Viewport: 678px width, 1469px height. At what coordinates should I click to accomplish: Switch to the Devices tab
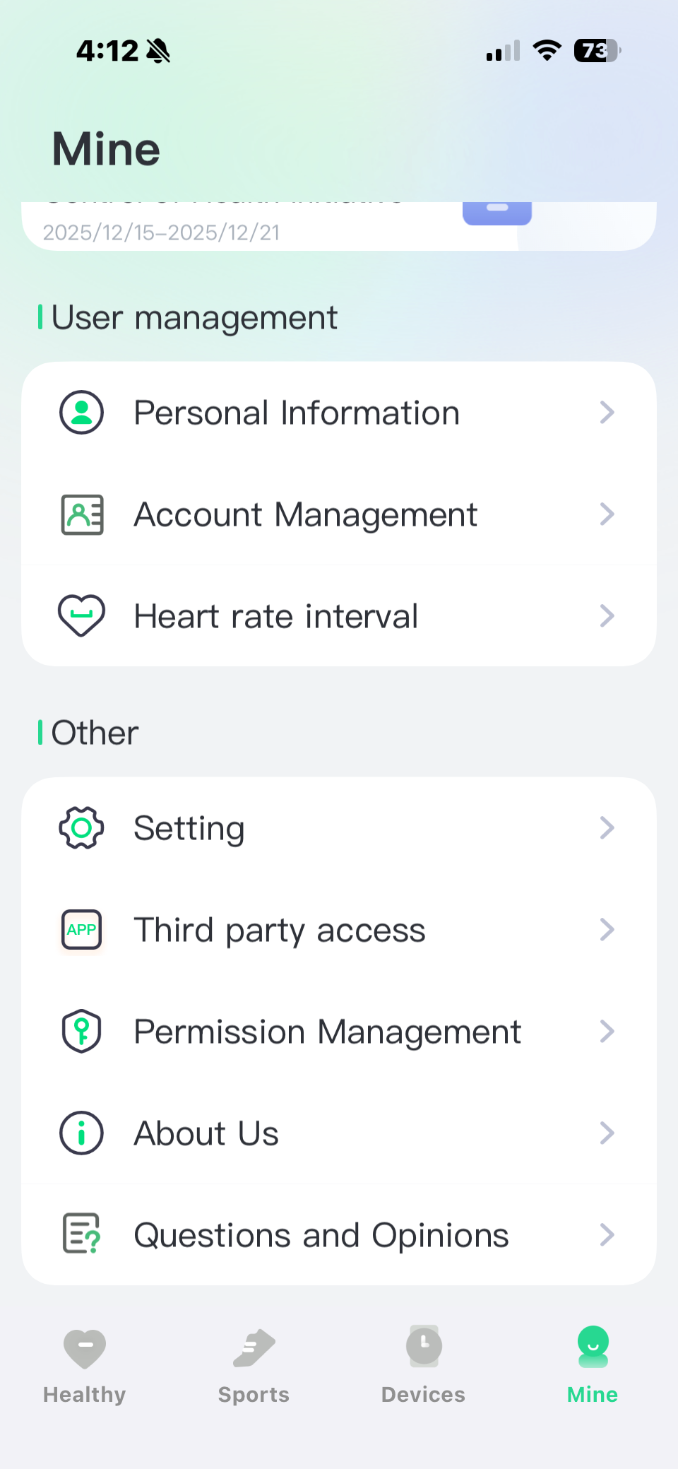(423, 1364)
